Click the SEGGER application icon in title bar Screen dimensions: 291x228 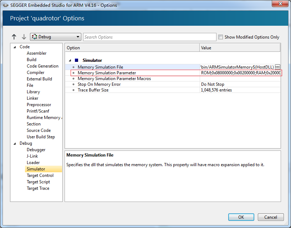6,5
